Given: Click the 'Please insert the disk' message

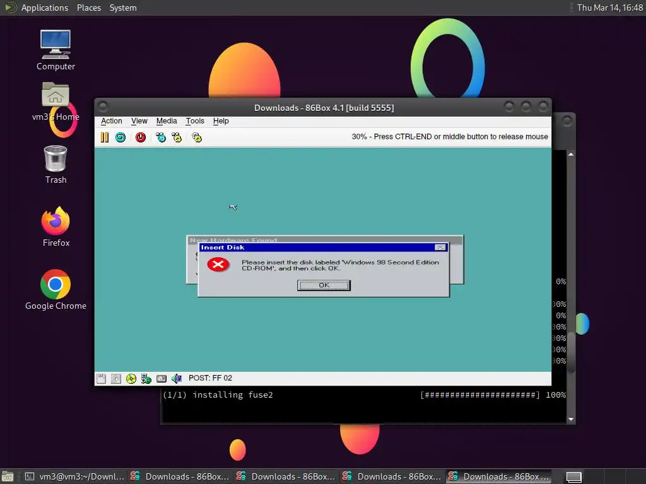Looking at the screenshot, I should (x=340, y=265).
